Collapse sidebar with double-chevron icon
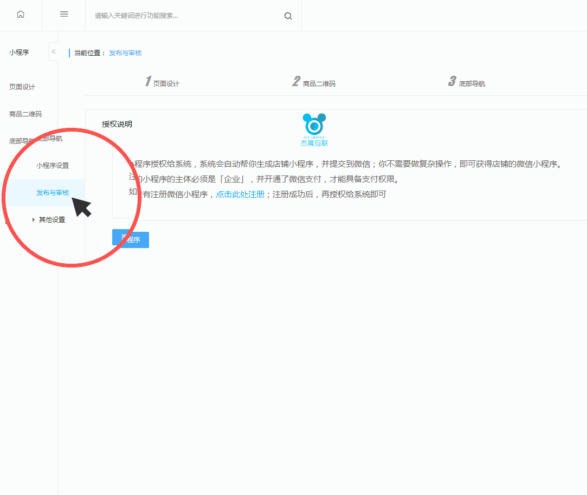The image size is (587, 495). click(53, 51)
